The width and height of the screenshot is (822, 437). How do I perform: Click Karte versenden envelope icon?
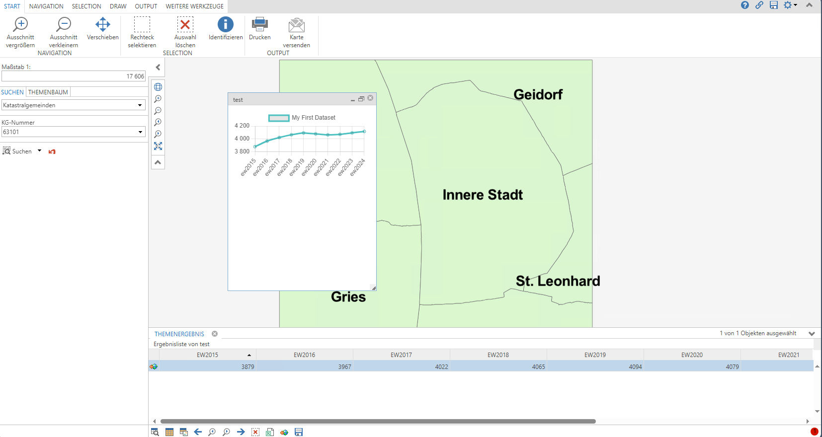click(296, 25)
